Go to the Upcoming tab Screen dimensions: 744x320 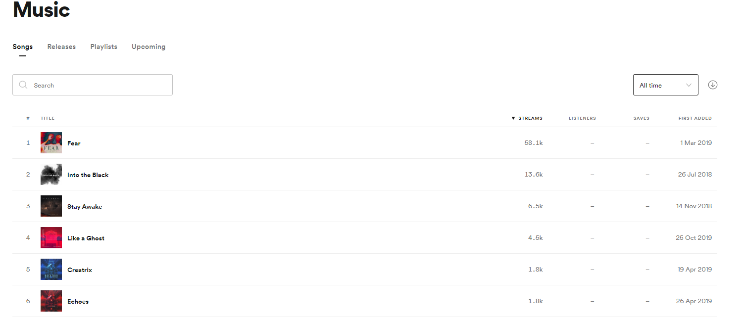(x=149, y=46)
